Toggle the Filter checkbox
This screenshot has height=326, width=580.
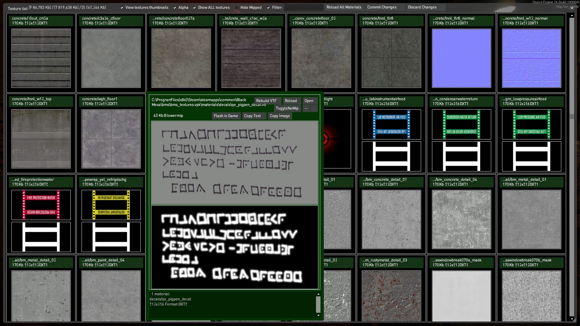[268, 8]
